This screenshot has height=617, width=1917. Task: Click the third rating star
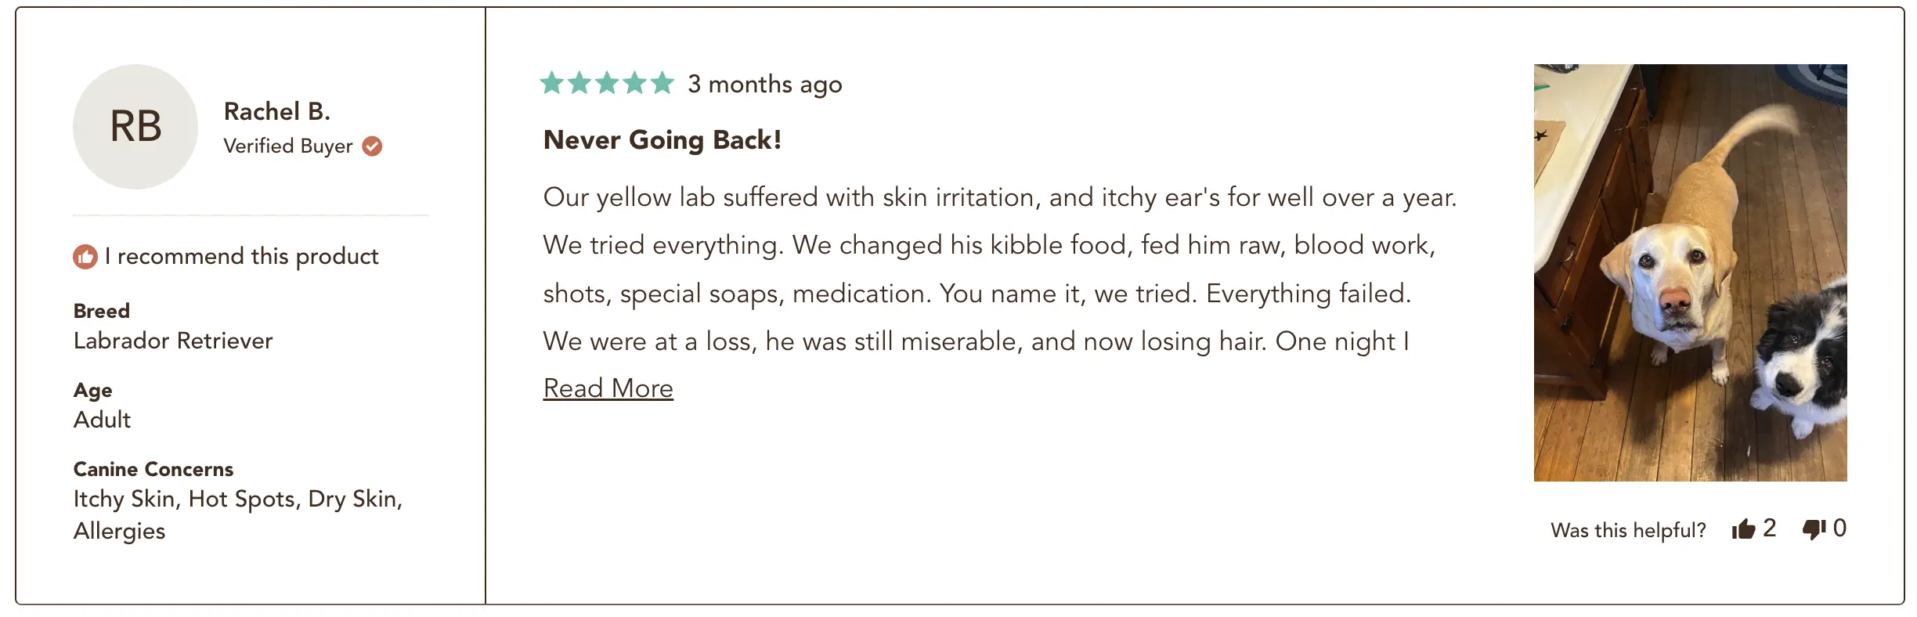607,83
